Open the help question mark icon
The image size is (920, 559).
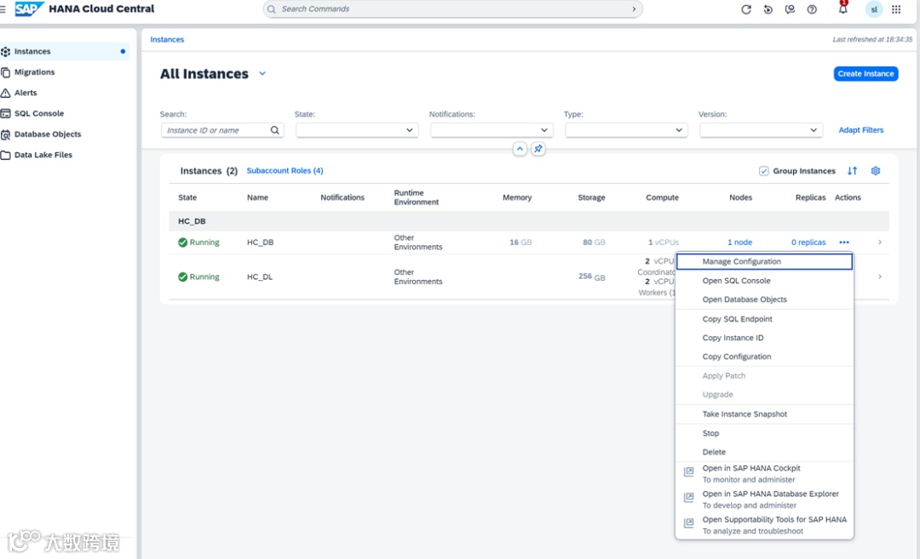[x=812, y=9]
